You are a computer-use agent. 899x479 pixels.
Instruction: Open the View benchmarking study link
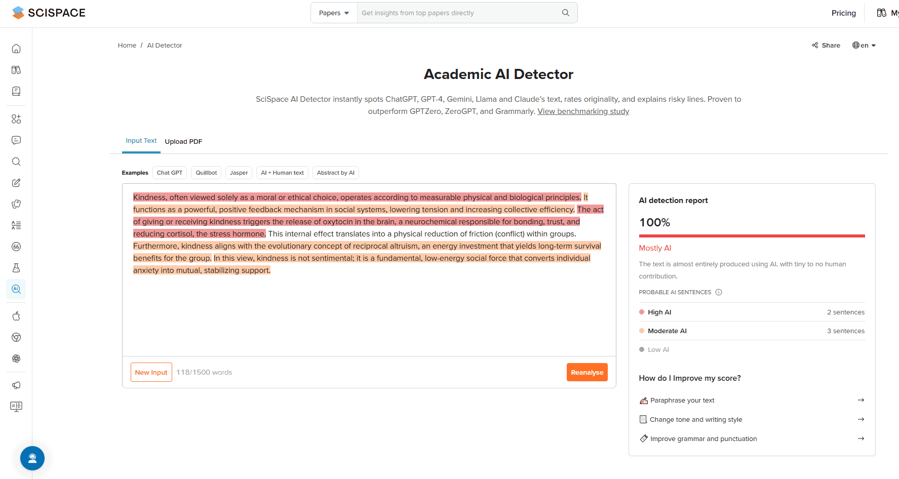tap(583, 111)
